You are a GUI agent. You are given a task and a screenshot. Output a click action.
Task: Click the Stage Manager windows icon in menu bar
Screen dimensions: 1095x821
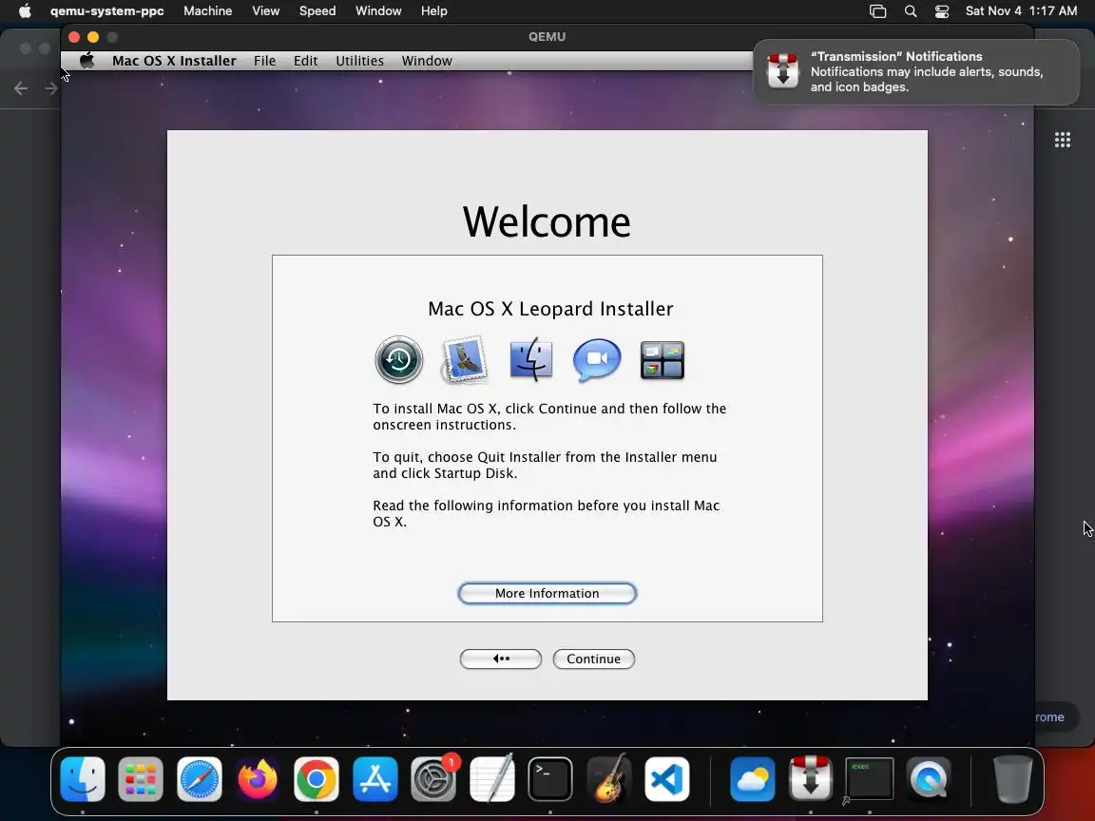[878, 11]
